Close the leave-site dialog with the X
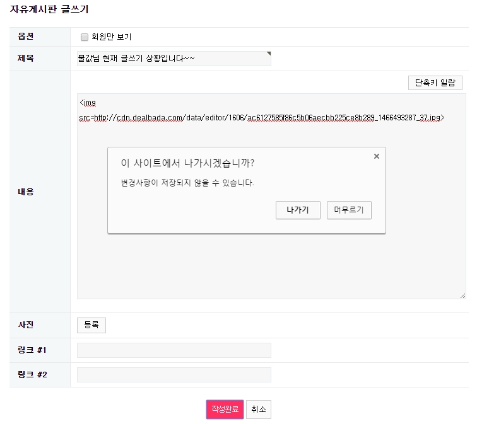477x424 pixels. [x=377, y=156]
